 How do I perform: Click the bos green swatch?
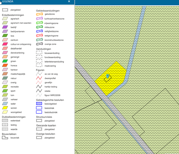click(5, 36)
